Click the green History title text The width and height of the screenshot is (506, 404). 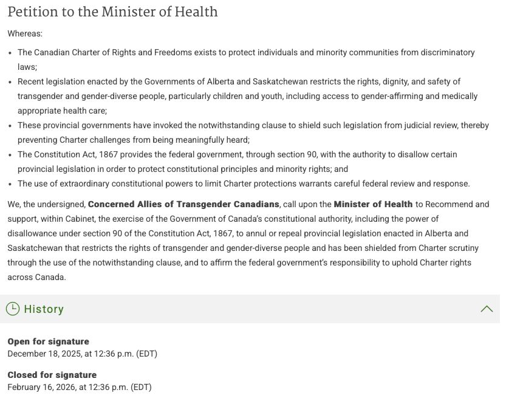click(43, 309)
